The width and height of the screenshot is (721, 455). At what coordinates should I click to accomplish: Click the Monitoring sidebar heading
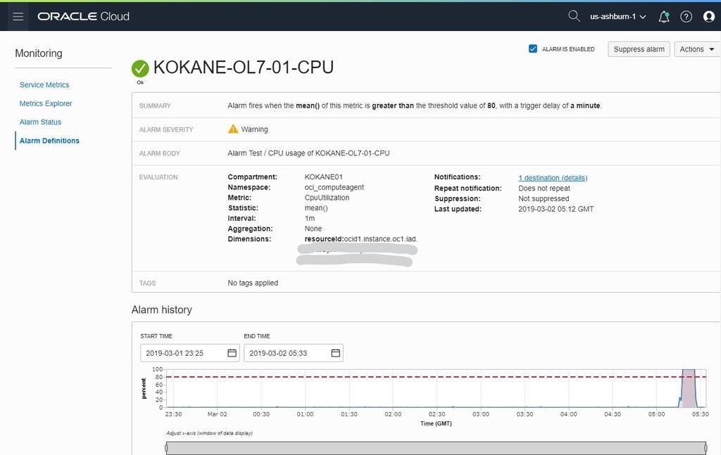39,53
